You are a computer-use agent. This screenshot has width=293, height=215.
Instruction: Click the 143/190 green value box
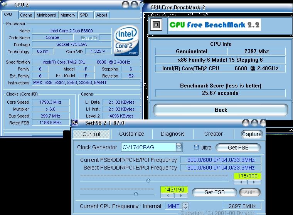(174, 190)
